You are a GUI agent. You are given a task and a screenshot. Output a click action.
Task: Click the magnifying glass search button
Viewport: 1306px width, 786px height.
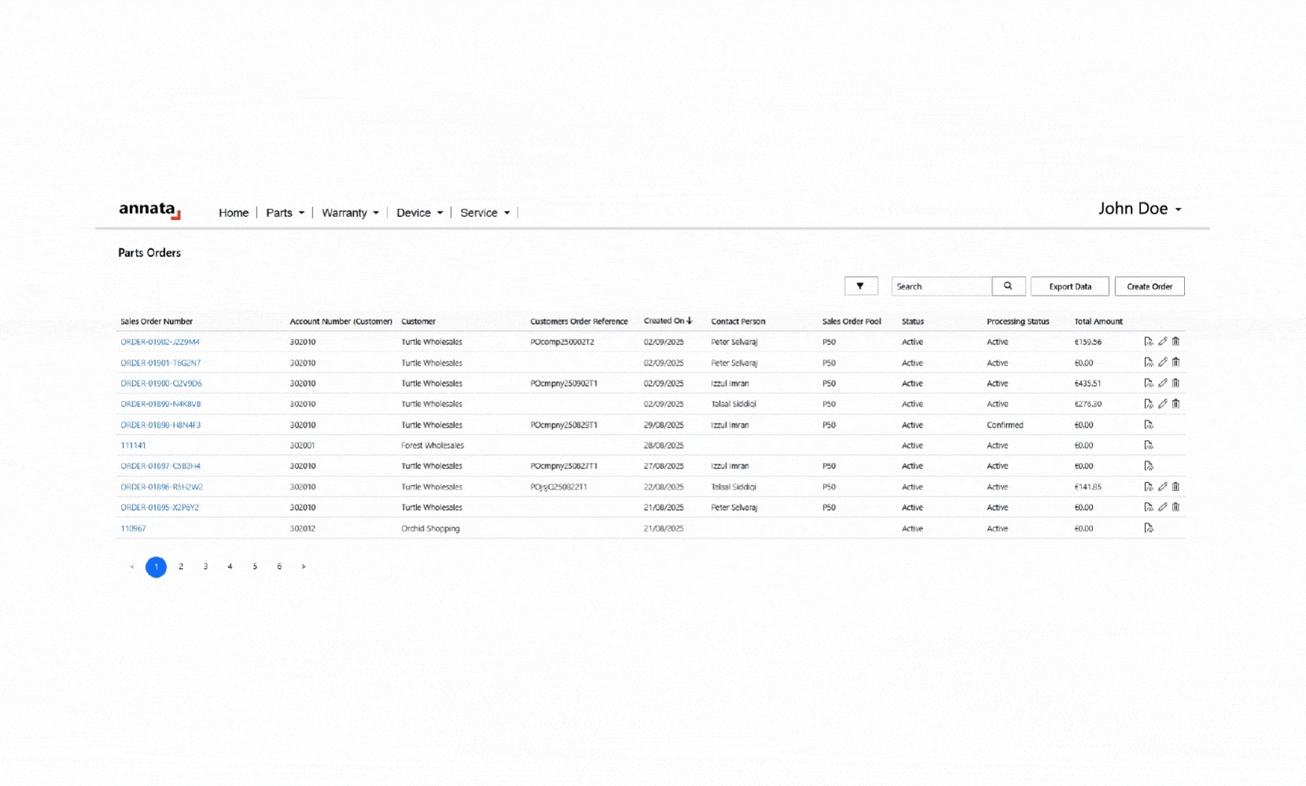(x=1008, y=286)
